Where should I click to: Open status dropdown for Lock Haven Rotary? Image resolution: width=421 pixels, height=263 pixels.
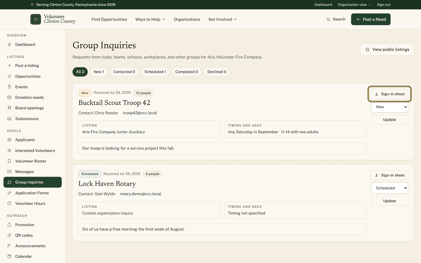click(x=389, y=188)
